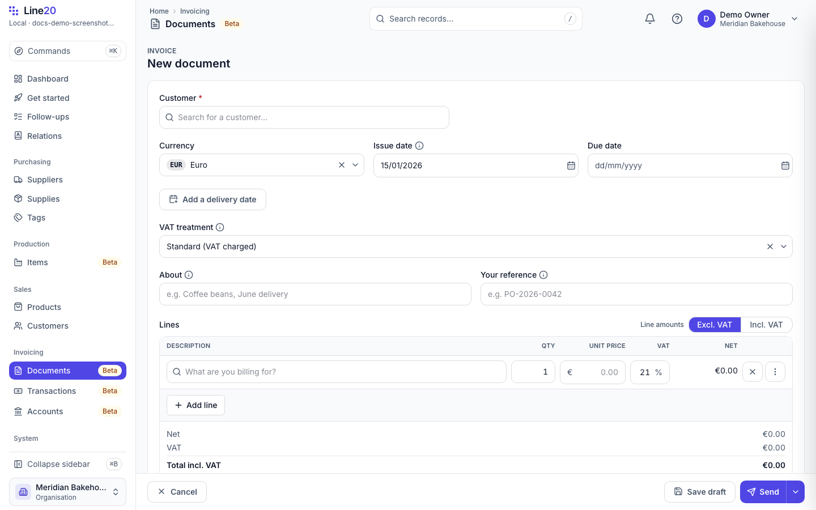
Task: Open Dashboard in the sidebar
Action: (67, 79)
